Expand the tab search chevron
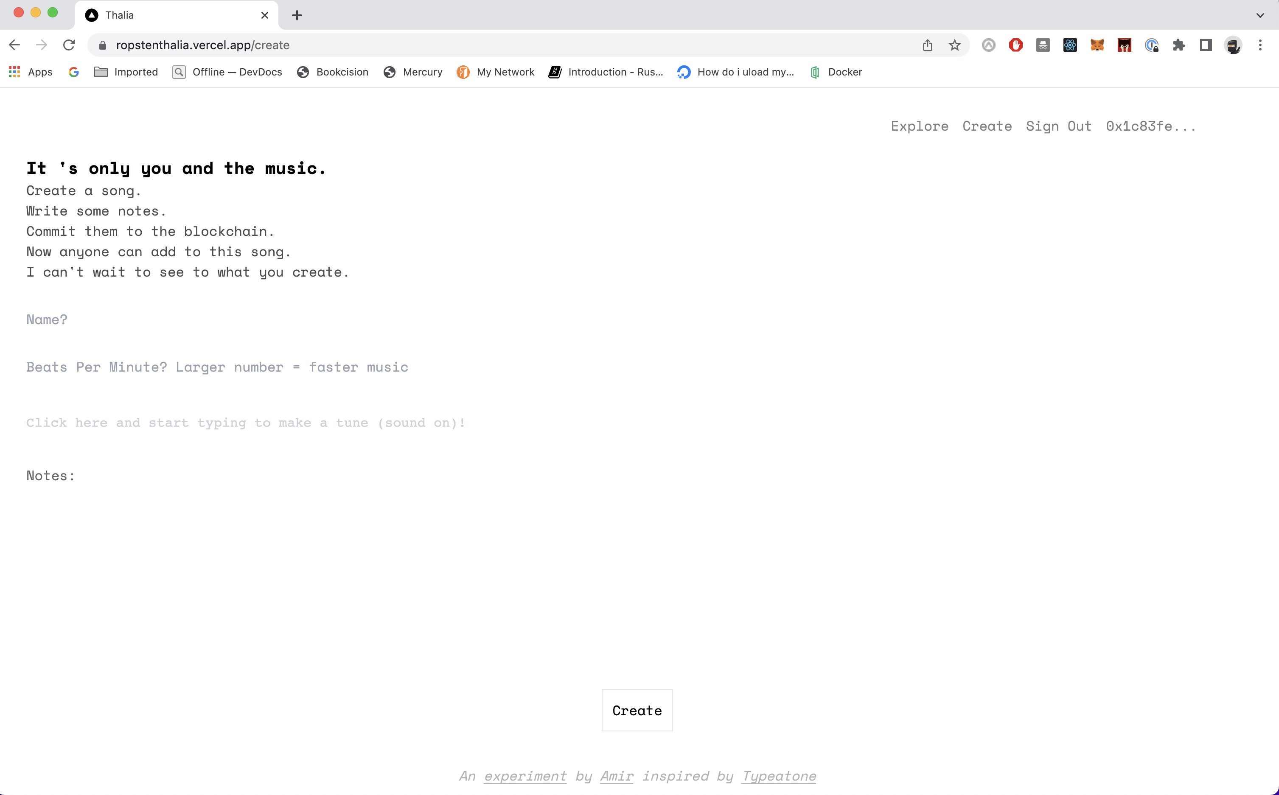Screen dimensions: 1279x795 click(1260, 15)
